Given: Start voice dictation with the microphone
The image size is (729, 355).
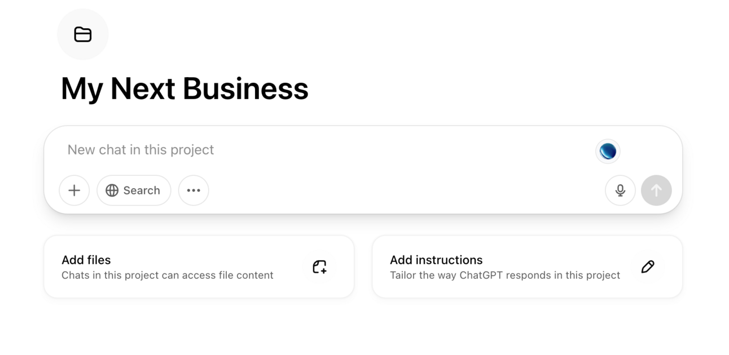Looking at the screenshot, I should click(620, 190).
